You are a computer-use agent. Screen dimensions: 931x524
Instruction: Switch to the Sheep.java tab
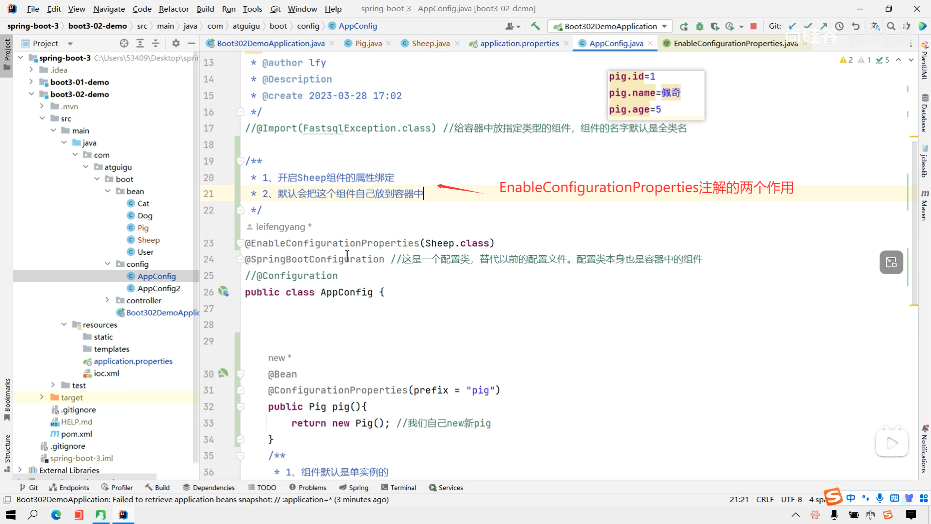(430, 43)
